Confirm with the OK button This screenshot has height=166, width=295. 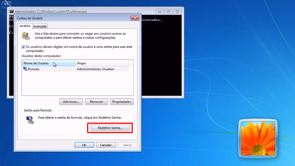pyautogui.click(x=84, y=145)
